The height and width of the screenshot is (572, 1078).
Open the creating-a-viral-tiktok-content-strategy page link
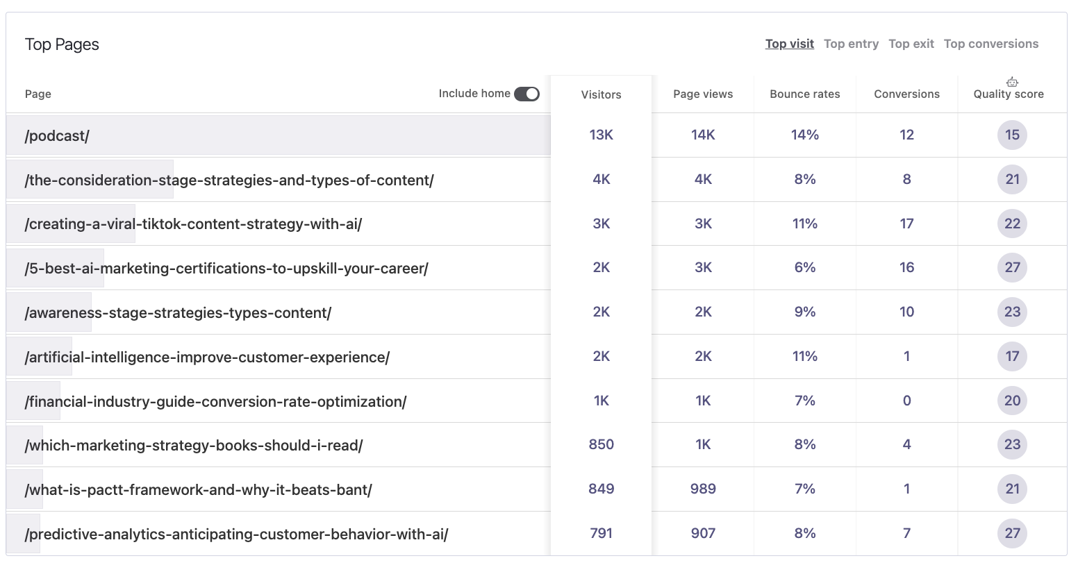(x=193, y=224)
